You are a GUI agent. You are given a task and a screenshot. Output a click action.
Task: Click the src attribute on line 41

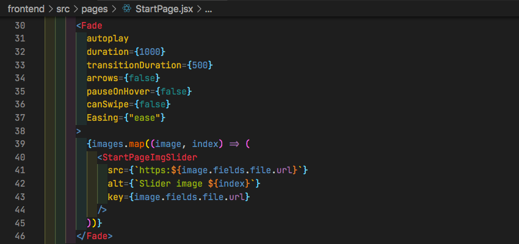pos(115,171)
